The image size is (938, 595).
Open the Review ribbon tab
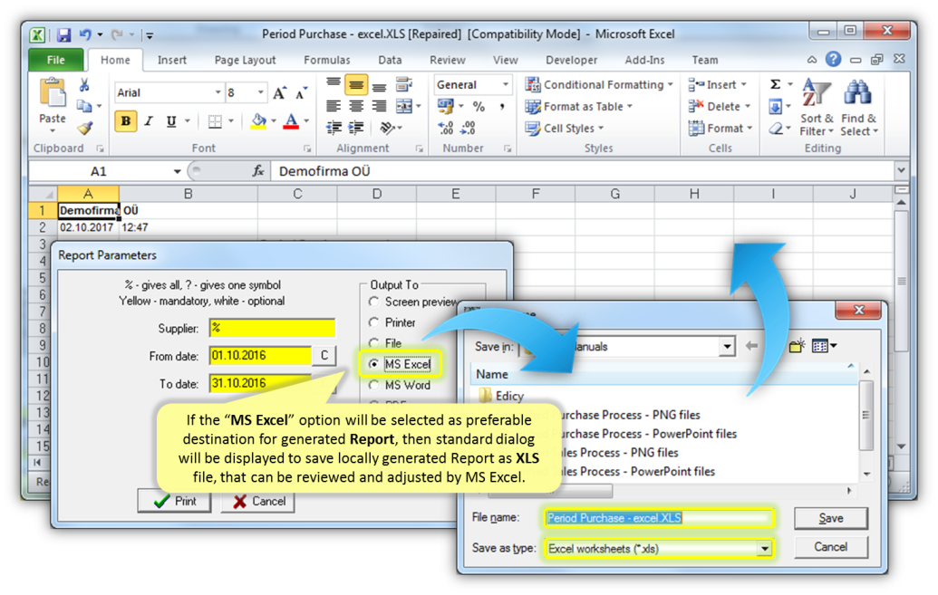click(448, 60)
